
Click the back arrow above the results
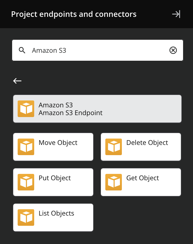coord(17,81)
